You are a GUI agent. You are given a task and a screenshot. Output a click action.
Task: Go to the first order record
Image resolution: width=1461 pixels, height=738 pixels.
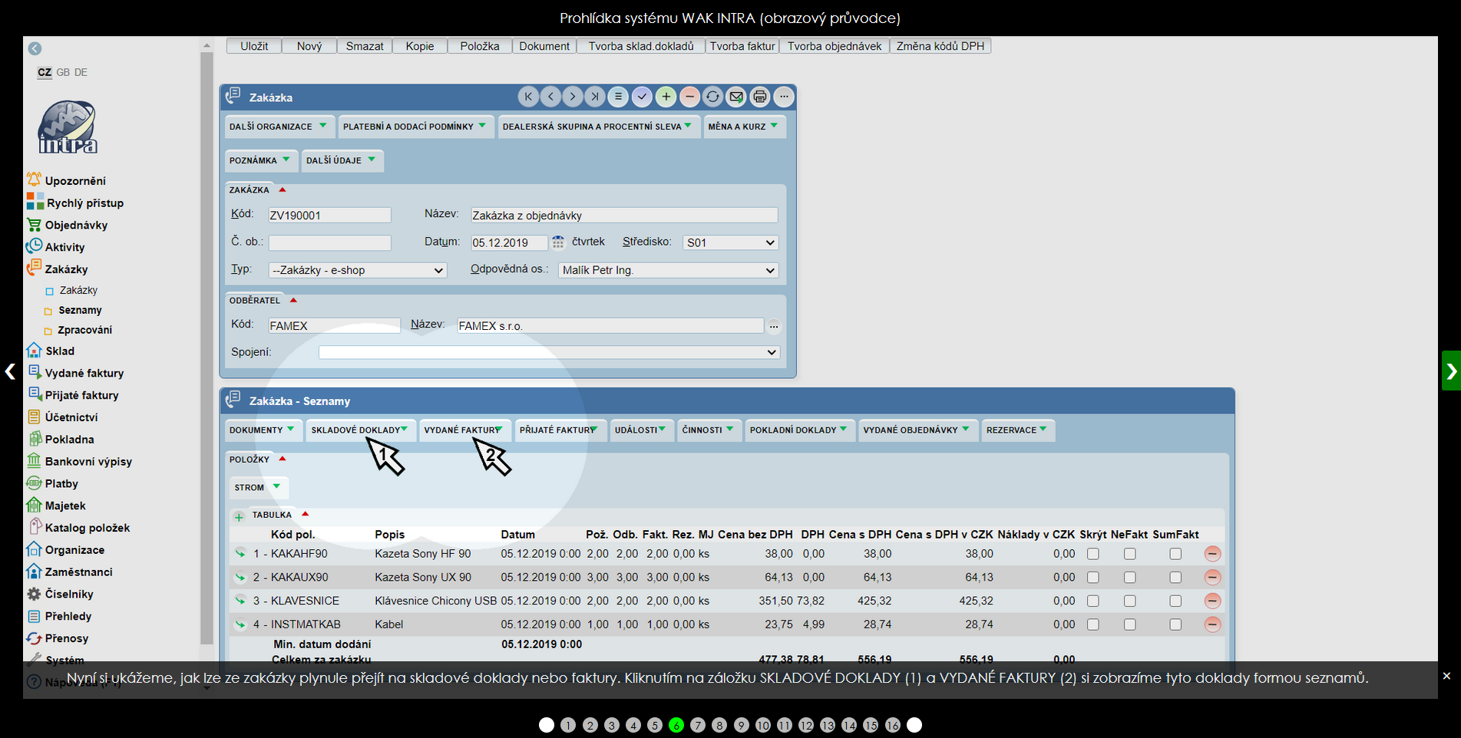528,97
